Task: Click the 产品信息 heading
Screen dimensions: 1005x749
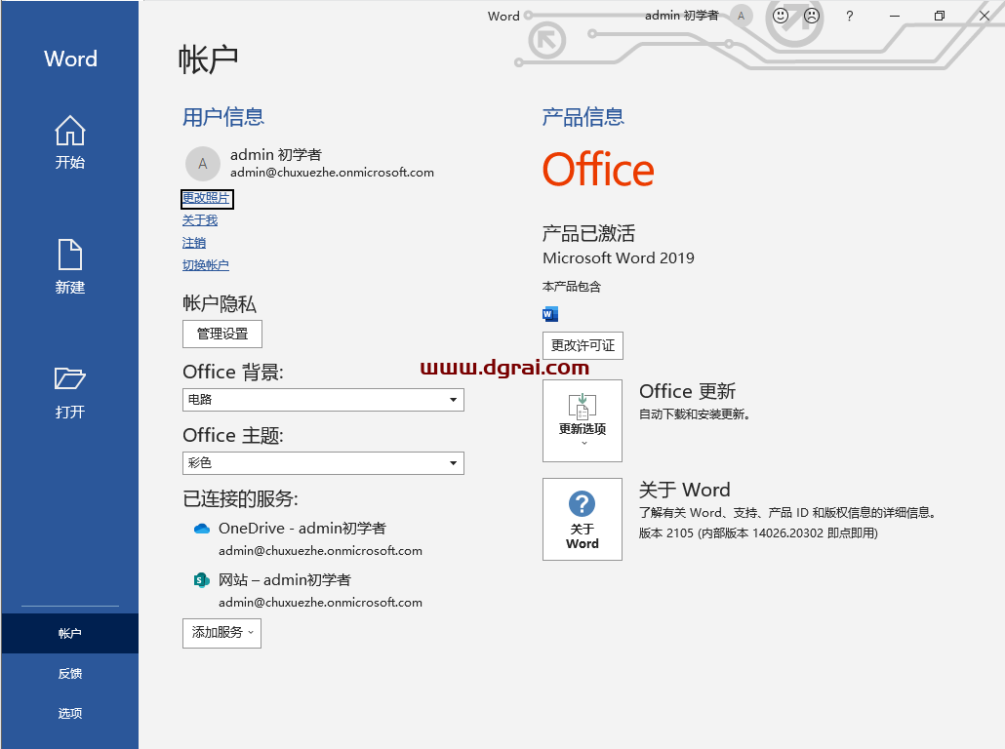Action: [583, 117]
